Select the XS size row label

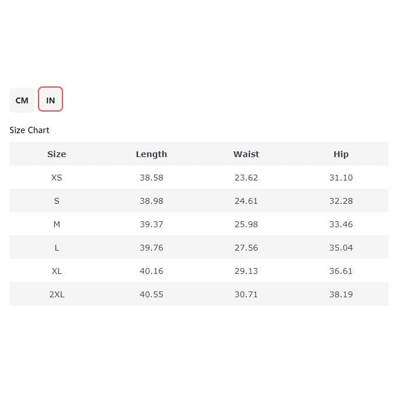(x=57, y=178)
